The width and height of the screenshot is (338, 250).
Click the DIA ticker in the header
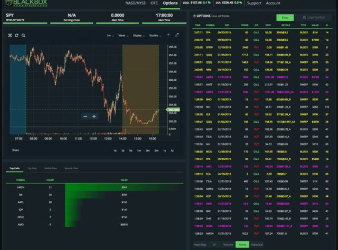(x=229, y=3)
